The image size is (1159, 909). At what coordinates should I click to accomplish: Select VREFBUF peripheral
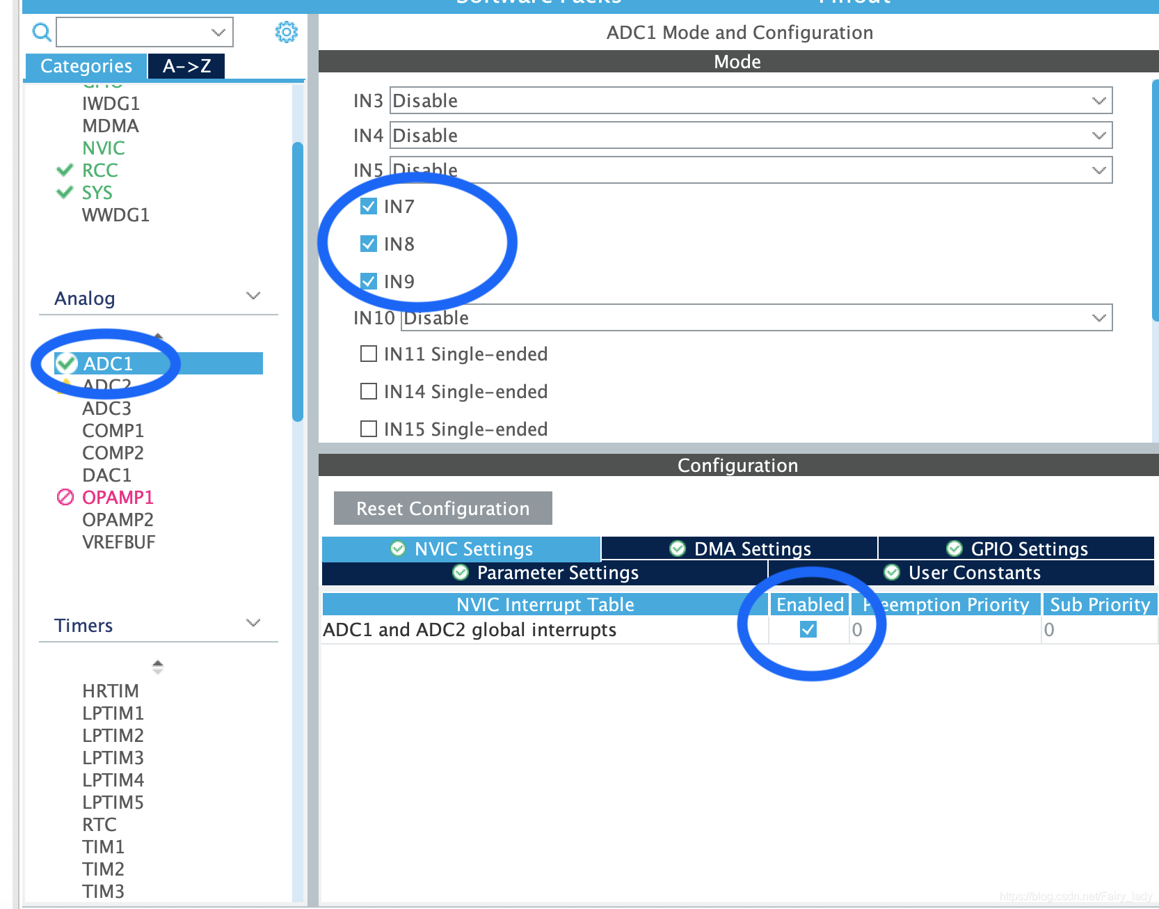(x=118, y=542)
